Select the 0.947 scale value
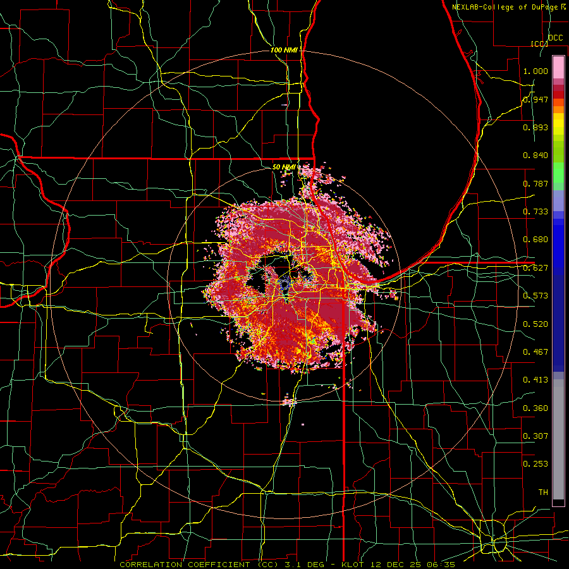Image resolution: width=569 pixels, height=569 pixels. point(535,99)
